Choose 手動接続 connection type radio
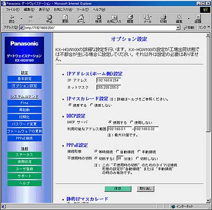 tap(139, 152)
